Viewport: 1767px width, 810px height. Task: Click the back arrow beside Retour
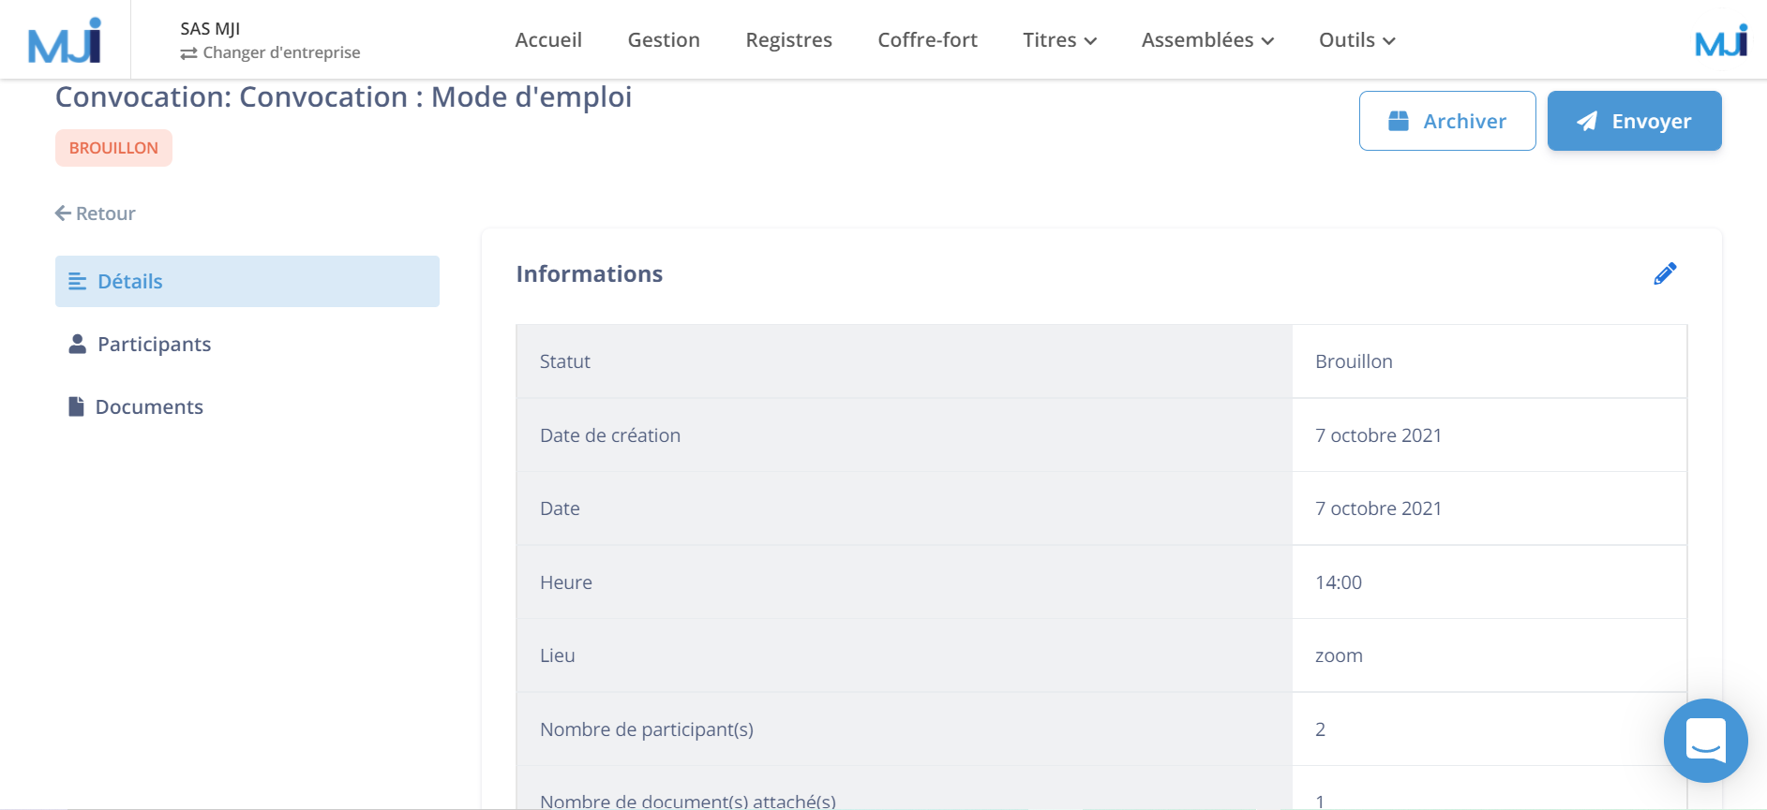62,213
